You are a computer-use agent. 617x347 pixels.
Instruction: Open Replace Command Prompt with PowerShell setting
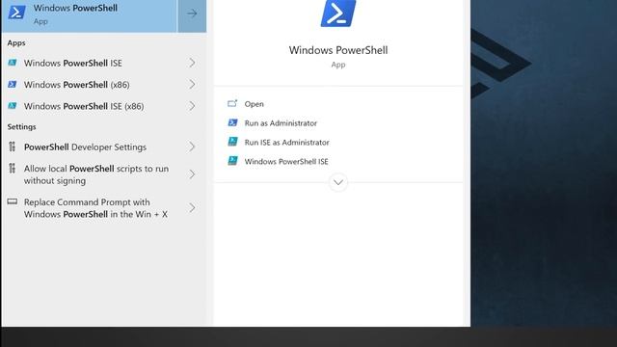click(x=104, y=208)
